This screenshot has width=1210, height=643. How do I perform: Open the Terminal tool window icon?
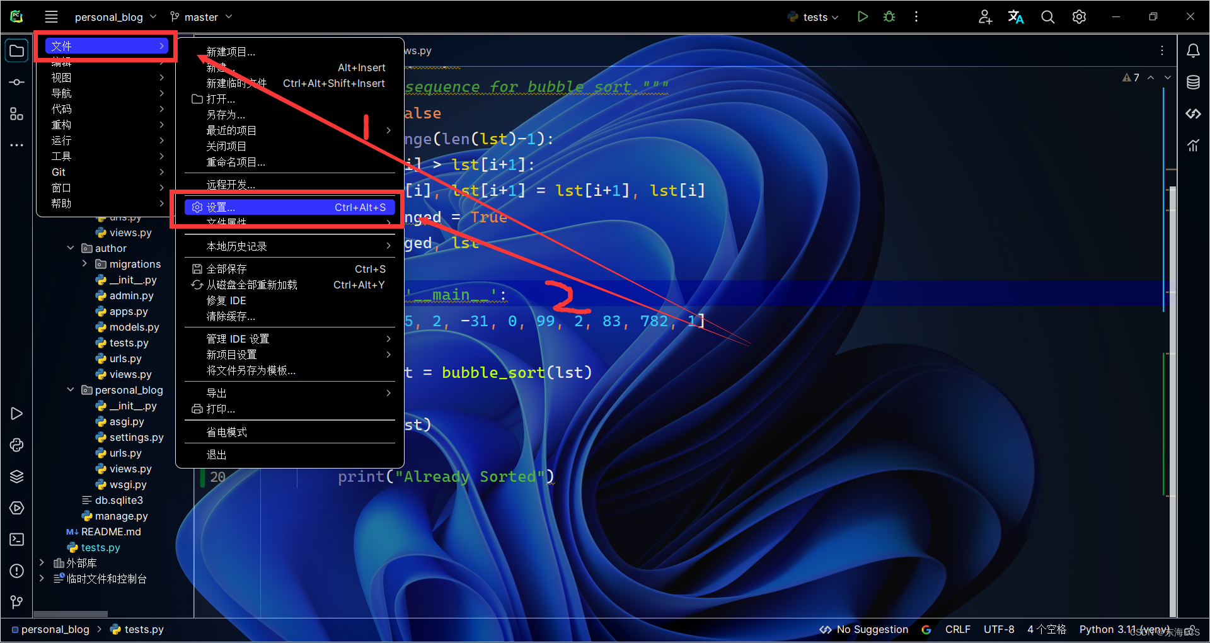click(x=17, y=540)
